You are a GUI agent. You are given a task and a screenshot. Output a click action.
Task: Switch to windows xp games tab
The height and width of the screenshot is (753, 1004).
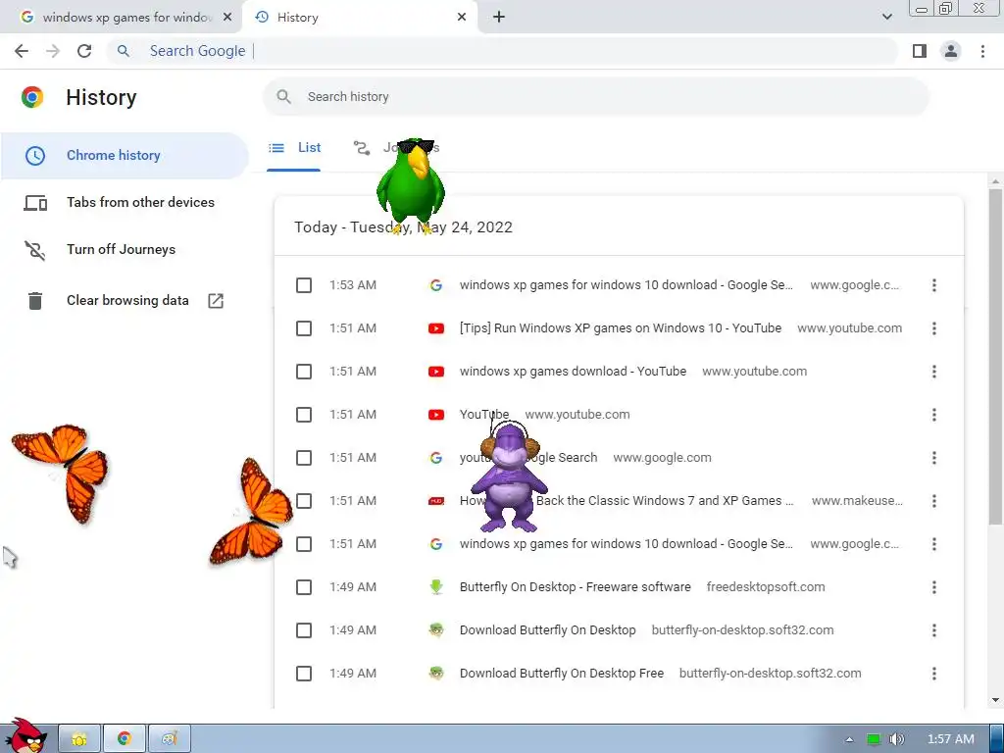(122, 18)
